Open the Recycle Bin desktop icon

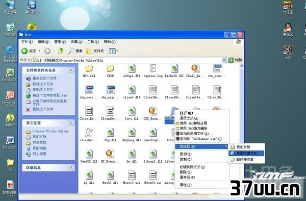coord(10,29)
